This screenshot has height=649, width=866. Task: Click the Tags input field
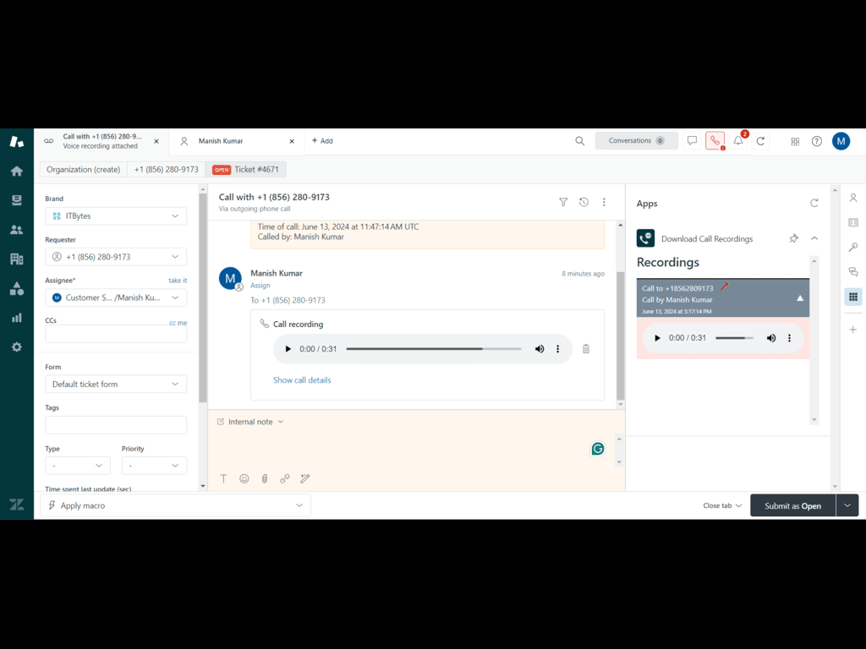[x=116, y=425]
